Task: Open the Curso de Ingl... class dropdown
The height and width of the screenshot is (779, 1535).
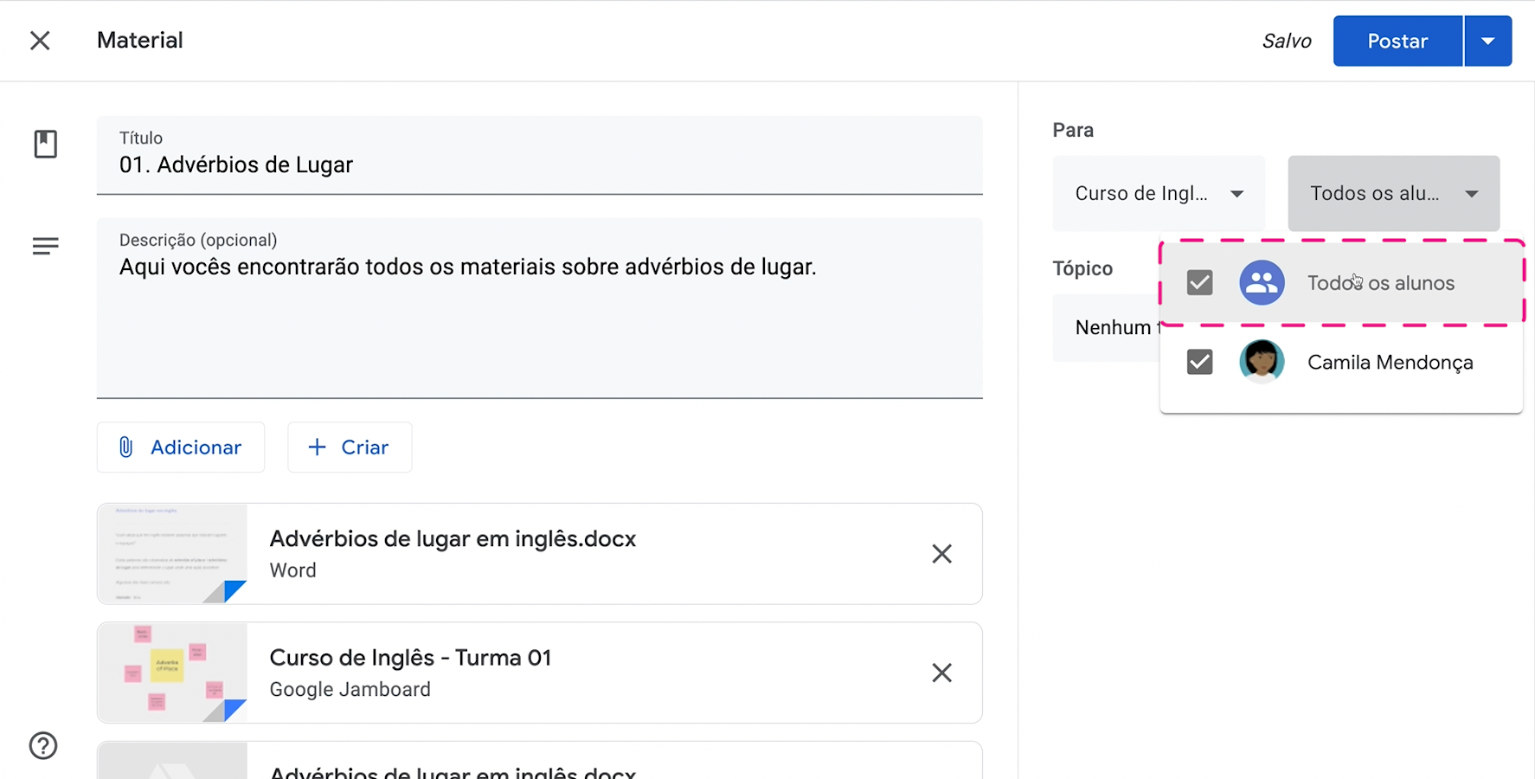Action: [1159, 194]
